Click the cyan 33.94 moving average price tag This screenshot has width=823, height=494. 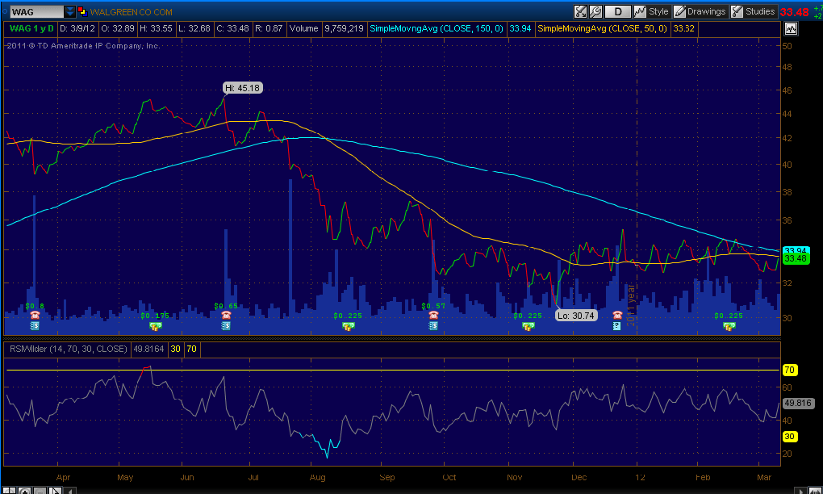(796, 250)
